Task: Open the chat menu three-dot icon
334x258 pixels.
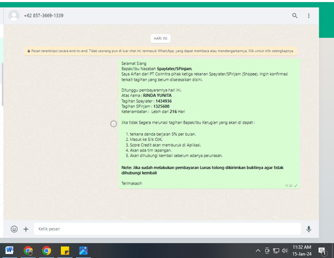Action: [309, 15]
